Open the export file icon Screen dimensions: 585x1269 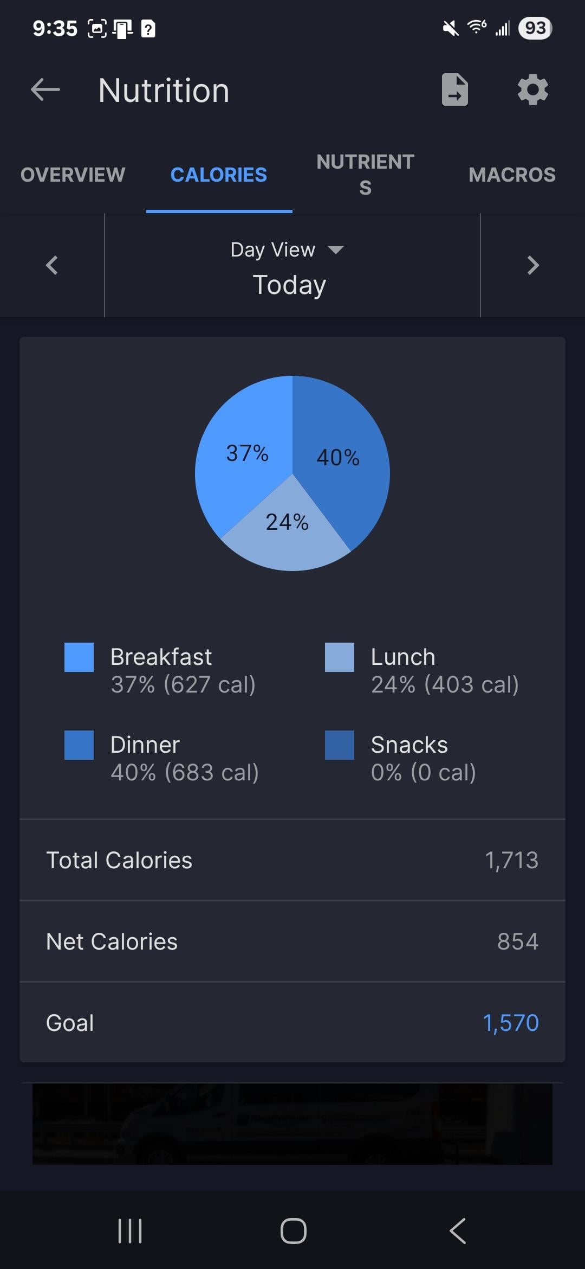pyautogui.click(x=454, y=89)
